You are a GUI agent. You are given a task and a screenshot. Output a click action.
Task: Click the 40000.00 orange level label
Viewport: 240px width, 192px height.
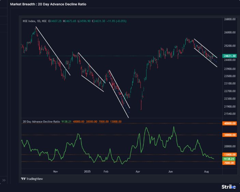click(x=229, y=124)
